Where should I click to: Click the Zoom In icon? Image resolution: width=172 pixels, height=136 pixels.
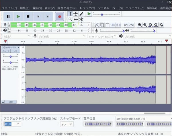pyautogui.click(x=140, y=25)
